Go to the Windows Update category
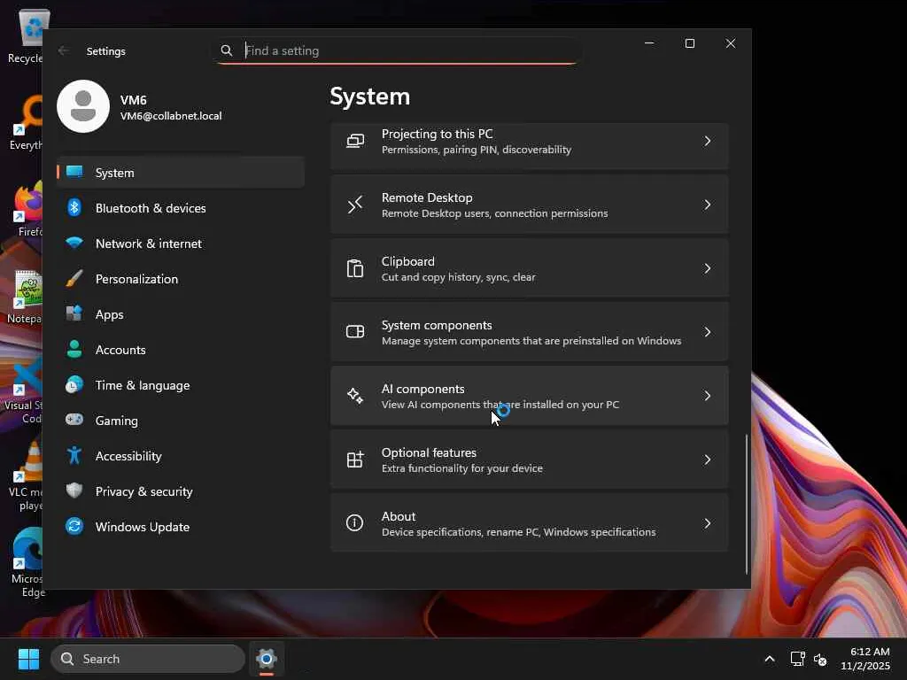907x680 pixels. pos(181,527)
